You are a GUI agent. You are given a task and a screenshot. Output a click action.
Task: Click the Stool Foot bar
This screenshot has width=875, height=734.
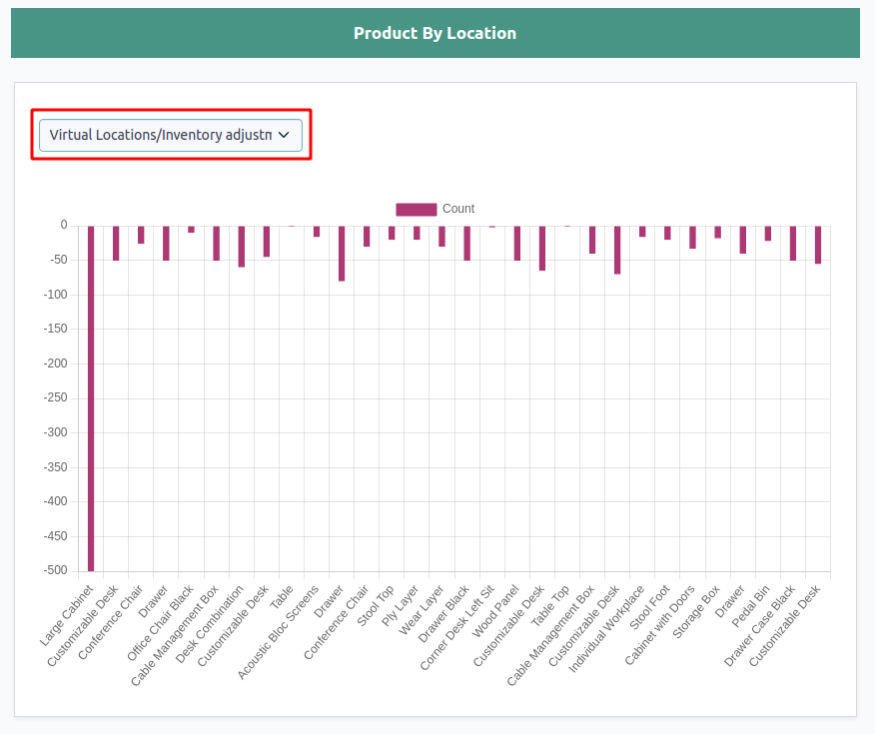coord(667,233)
